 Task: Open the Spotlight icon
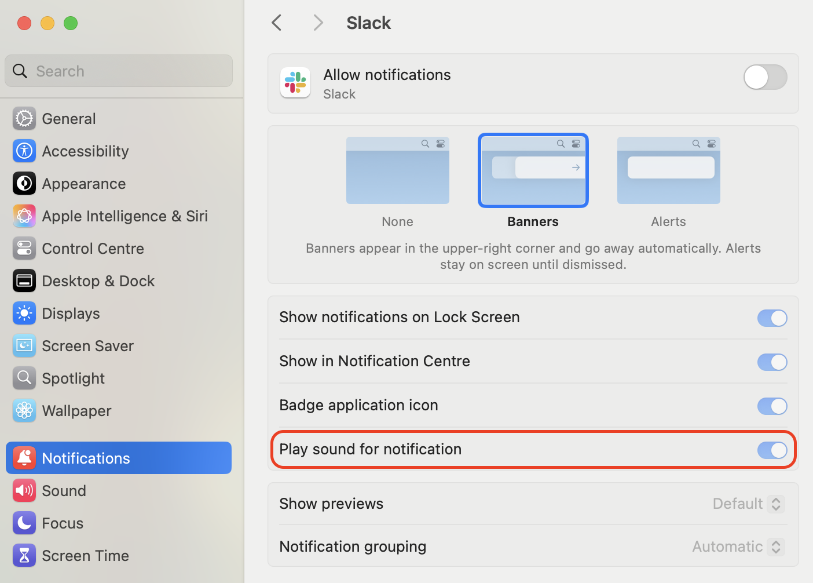[x=24, y=378]
